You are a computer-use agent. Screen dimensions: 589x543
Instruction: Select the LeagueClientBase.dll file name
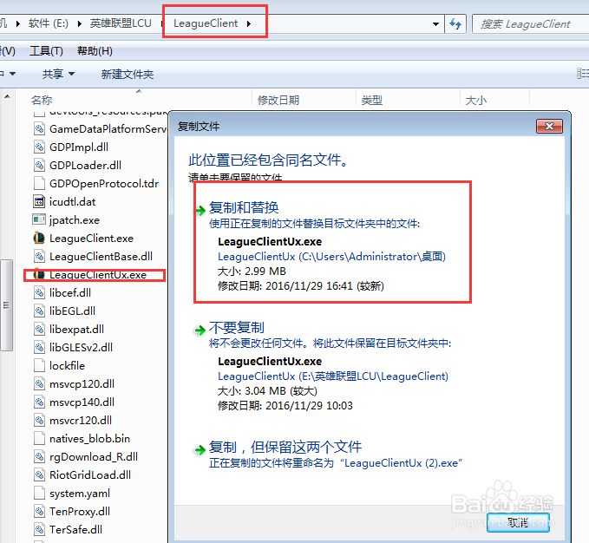(101, 257)
